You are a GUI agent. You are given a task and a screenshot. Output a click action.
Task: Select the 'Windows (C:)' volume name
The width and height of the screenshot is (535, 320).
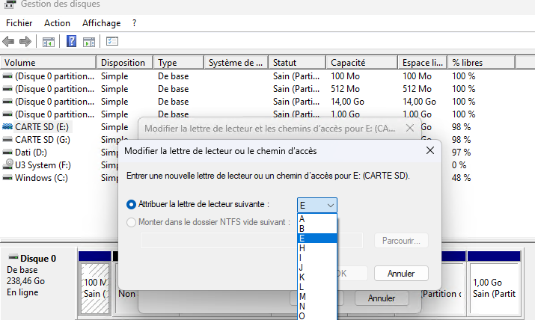coord(41,177)
